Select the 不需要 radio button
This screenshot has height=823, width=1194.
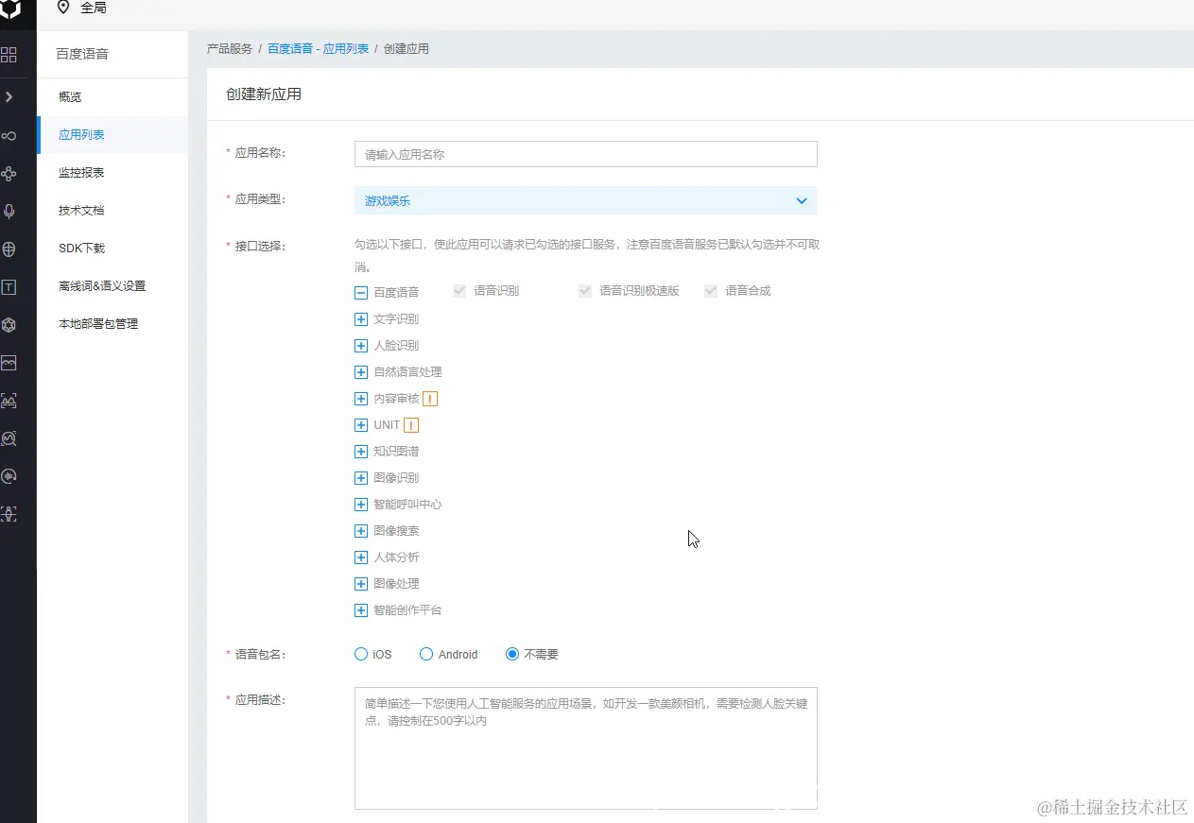(511, 654)
